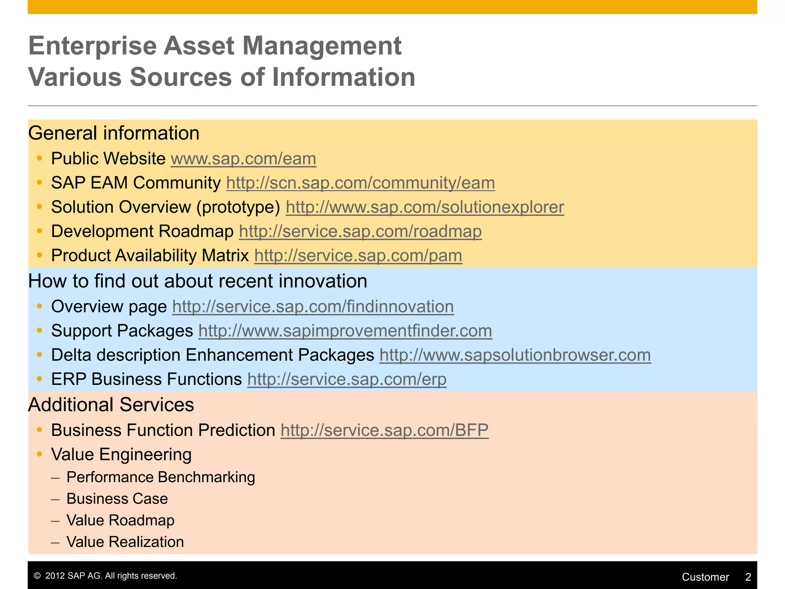This screenshot has width=785, height=589.
Task: Select the 'Performance Benchmarking' sub-item
Action: (x=161, y=477)
